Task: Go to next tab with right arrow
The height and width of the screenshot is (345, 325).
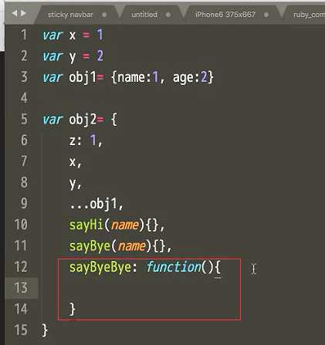Action: (x=23, y=13)
